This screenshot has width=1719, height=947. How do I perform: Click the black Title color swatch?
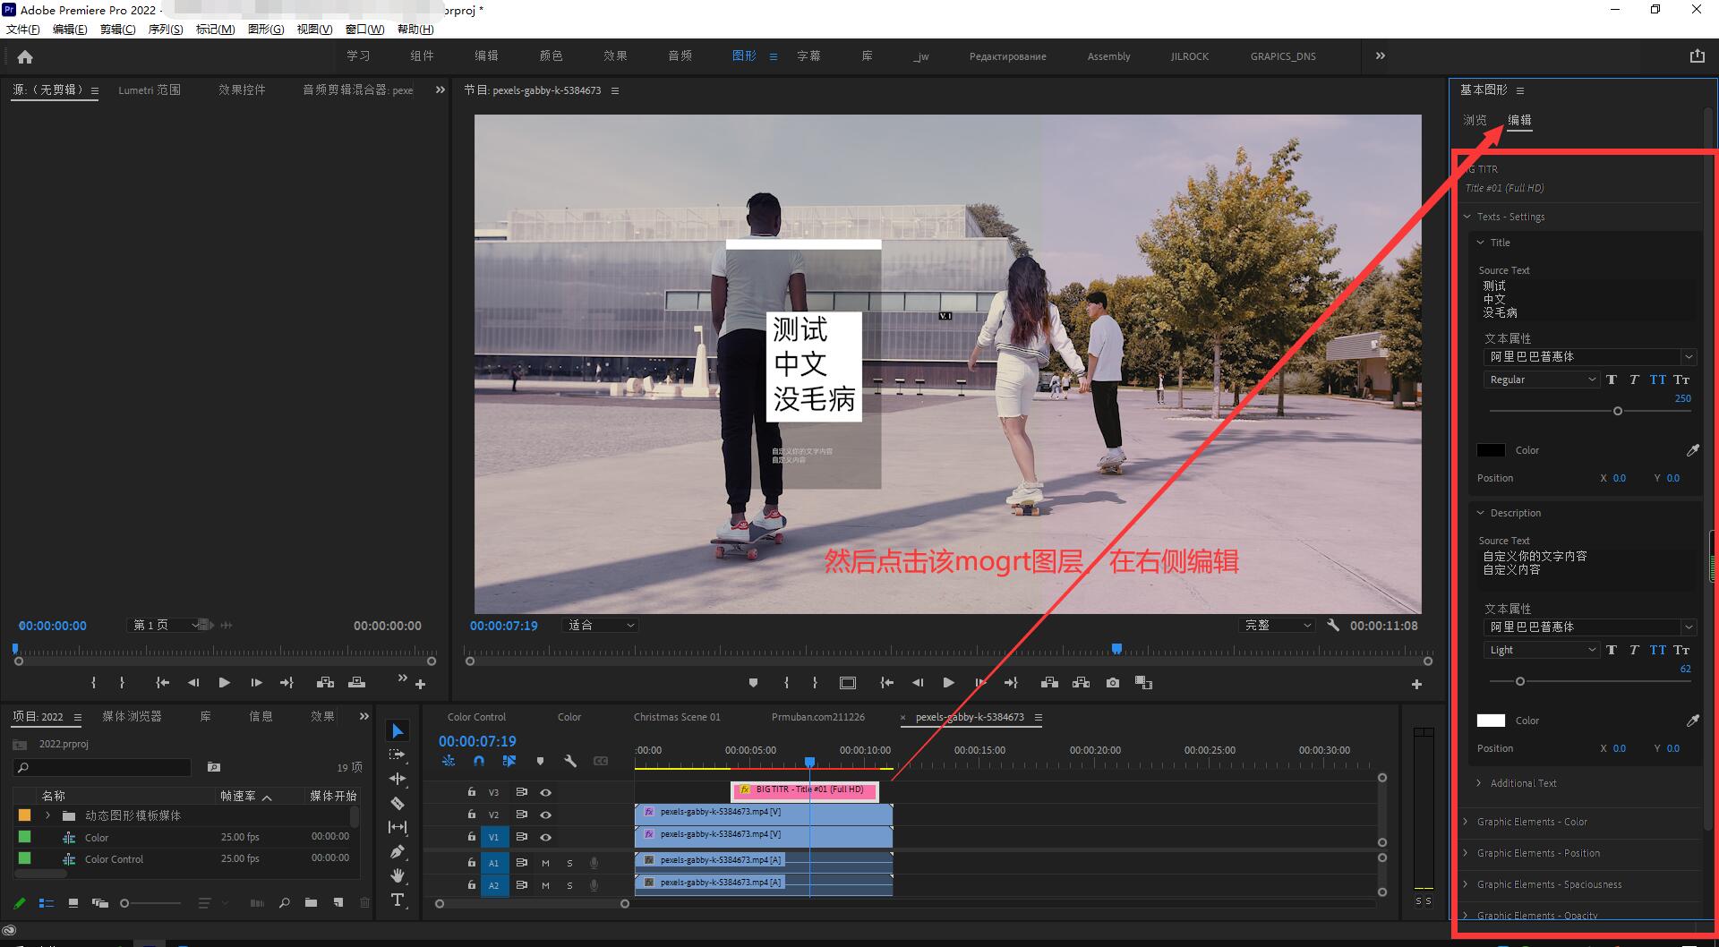pos(1491,450)
